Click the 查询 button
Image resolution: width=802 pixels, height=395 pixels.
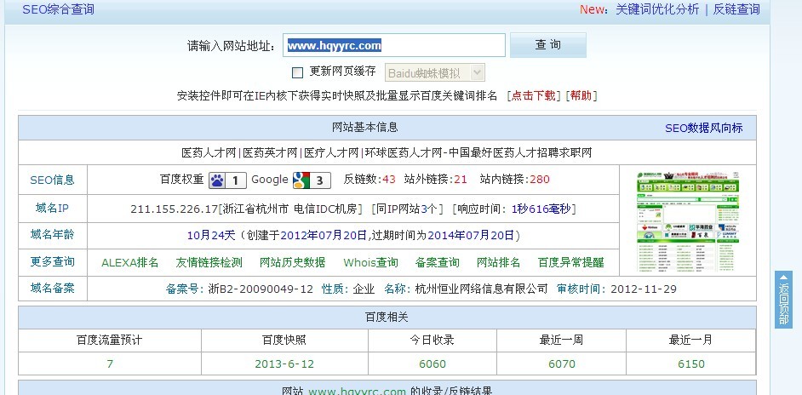coord(547,45)
